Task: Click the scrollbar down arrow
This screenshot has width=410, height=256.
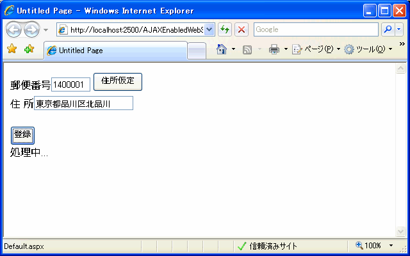Action: [x=400, y=231]
